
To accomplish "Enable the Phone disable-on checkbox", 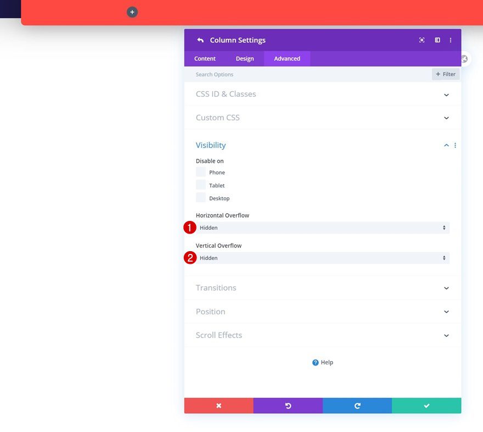I will coord(201,172).
